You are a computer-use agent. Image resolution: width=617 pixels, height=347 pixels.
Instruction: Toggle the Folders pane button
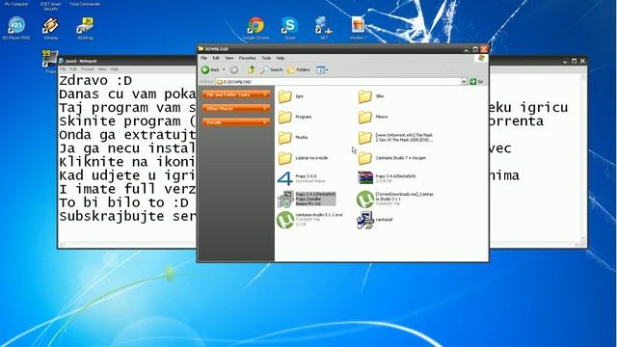(299, 69)
